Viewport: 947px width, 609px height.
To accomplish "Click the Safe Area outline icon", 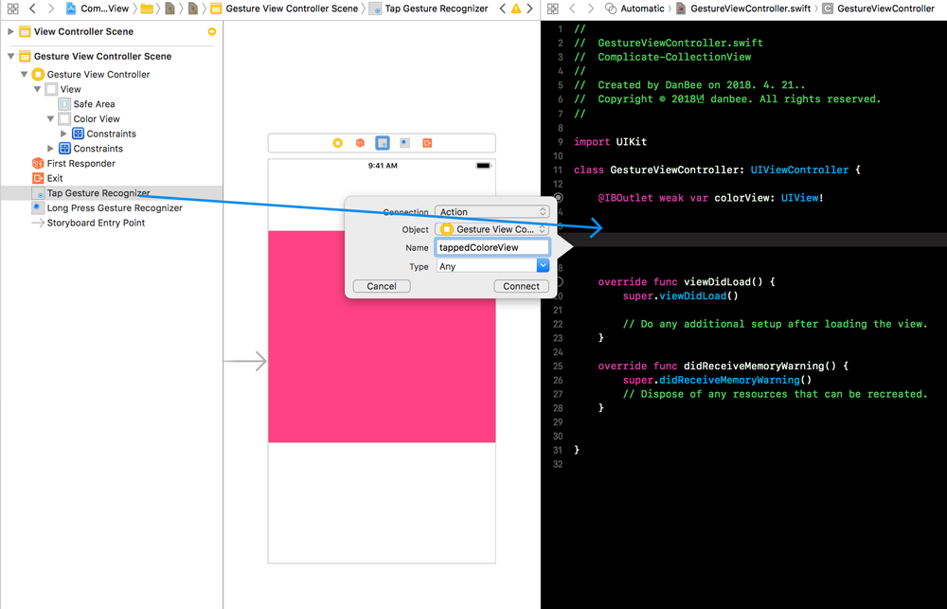I will click(x=64, y=104).
